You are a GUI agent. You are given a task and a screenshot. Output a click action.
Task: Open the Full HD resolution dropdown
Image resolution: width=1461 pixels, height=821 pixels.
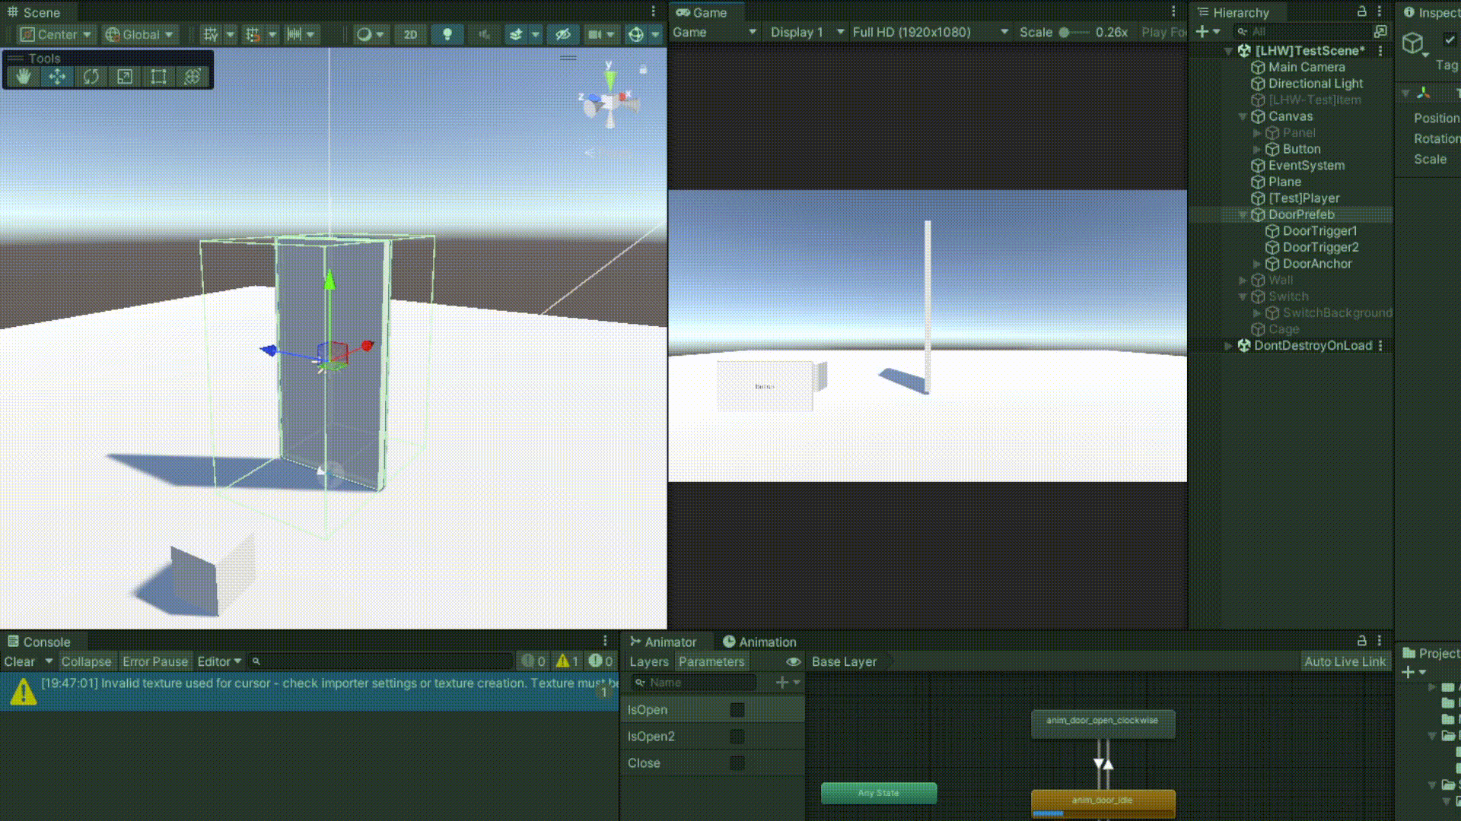pyautogui.click(x=930, y=32)
